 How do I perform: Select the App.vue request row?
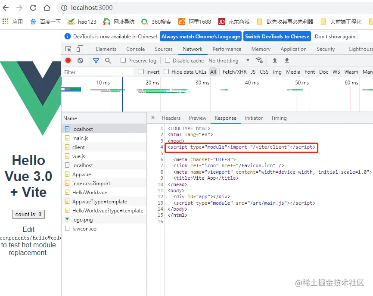[104, 174]
